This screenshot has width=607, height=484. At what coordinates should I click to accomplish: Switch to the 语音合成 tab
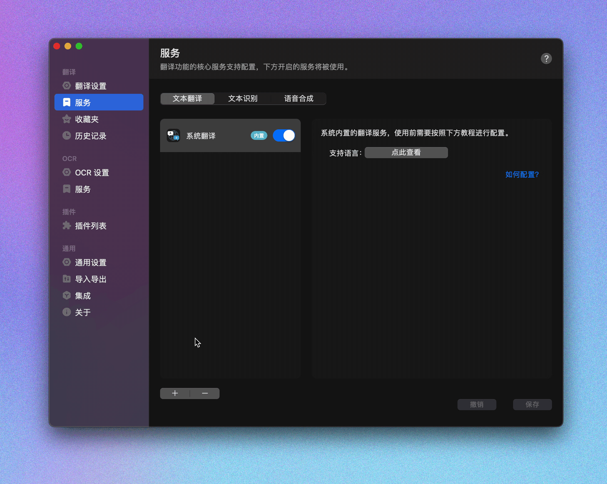(299, 99)
